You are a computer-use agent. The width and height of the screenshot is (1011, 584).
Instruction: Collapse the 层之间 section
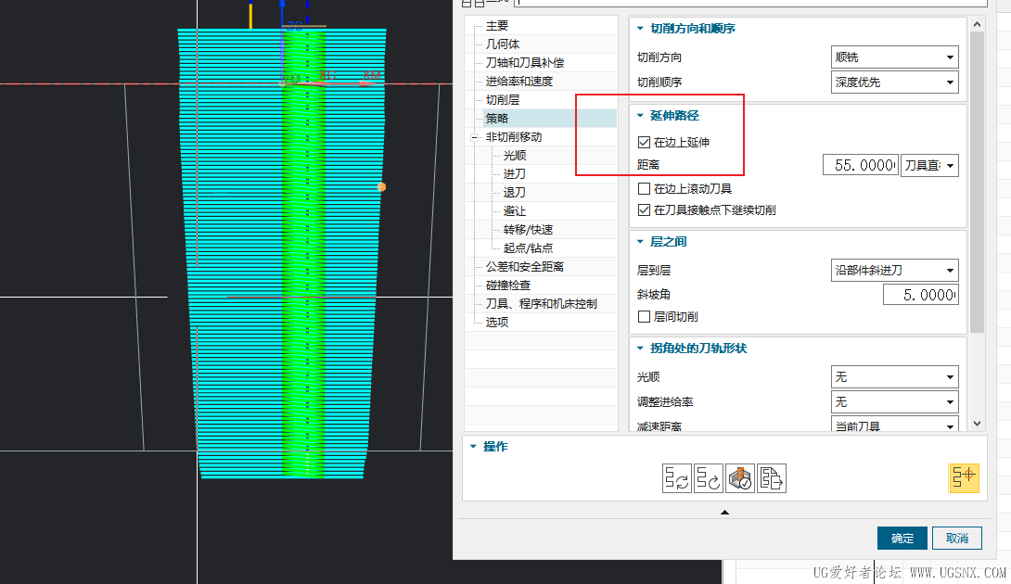point(640,242)
